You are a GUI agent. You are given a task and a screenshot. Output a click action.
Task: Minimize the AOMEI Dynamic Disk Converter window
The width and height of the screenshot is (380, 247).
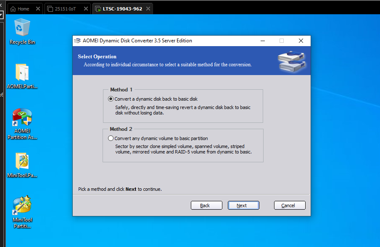click(263, 41)
